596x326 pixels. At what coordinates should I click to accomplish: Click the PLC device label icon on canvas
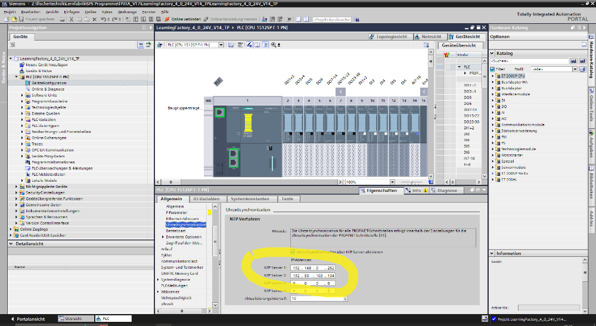[x=218, y=81]
